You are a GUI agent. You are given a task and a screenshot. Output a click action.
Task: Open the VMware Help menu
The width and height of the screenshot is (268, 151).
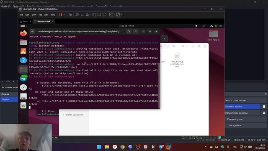point(53,15)
